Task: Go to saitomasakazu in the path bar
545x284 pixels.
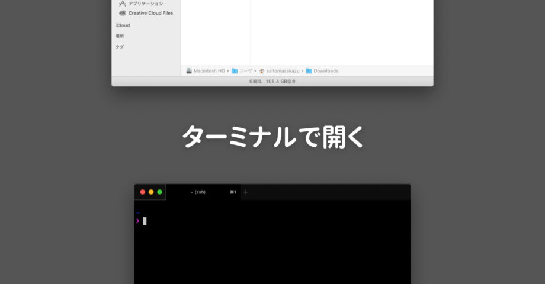Action: click(283, 71)
